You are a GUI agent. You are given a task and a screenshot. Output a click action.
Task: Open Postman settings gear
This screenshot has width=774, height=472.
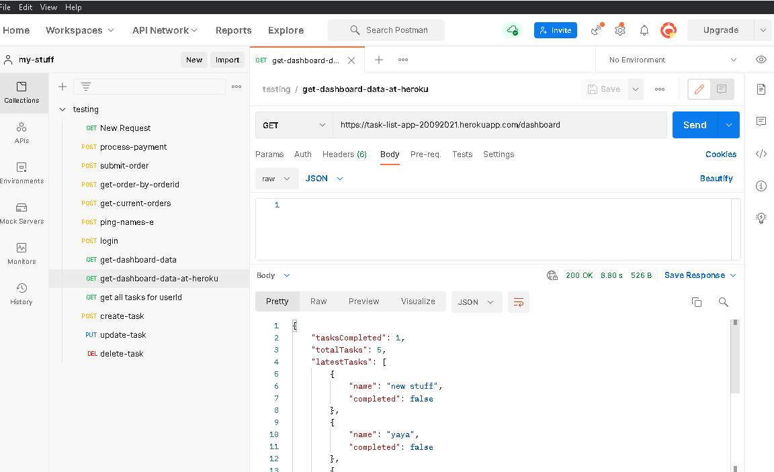click(x=619, y=30)
